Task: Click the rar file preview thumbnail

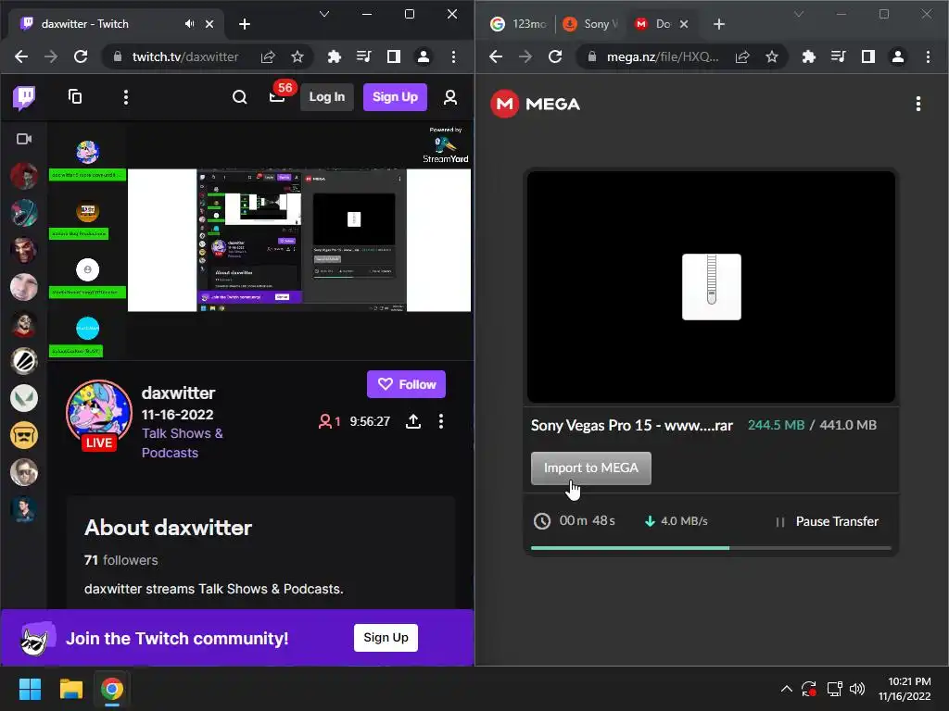Action: pos(711,287)
